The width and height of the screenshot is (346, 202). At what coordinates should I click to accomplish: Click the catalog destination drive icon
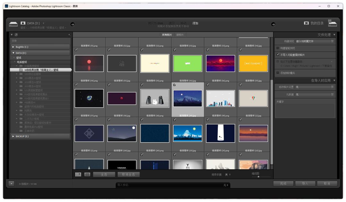(x=332, y=23)
